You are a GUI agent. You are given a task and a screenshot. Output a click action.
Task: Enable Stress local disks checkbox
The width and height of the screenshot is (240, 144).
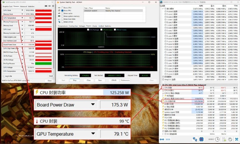(x=62, y=19)
